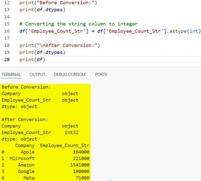The image size is (201, 181).
Task: Switch to the PORTS tab
Action: [x=101, y=75]
